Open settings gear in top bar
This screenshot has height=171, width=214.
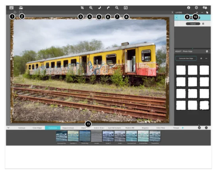[x=197, y=8]
